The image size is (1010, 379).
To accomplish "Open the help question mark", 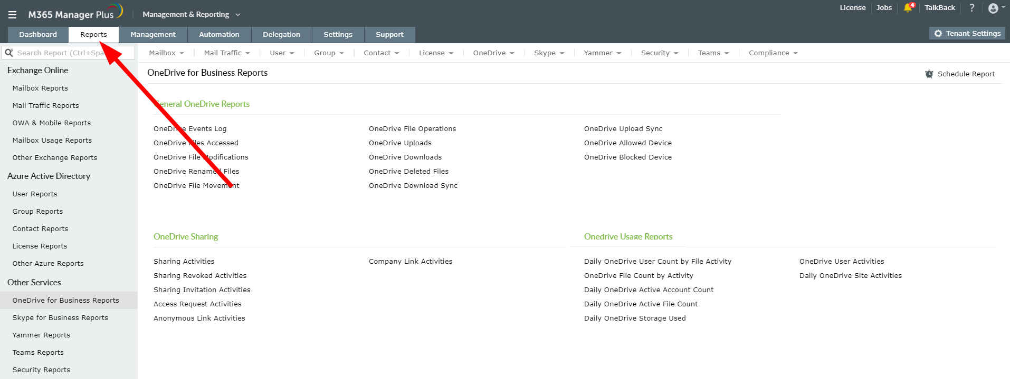I will 972,8.
